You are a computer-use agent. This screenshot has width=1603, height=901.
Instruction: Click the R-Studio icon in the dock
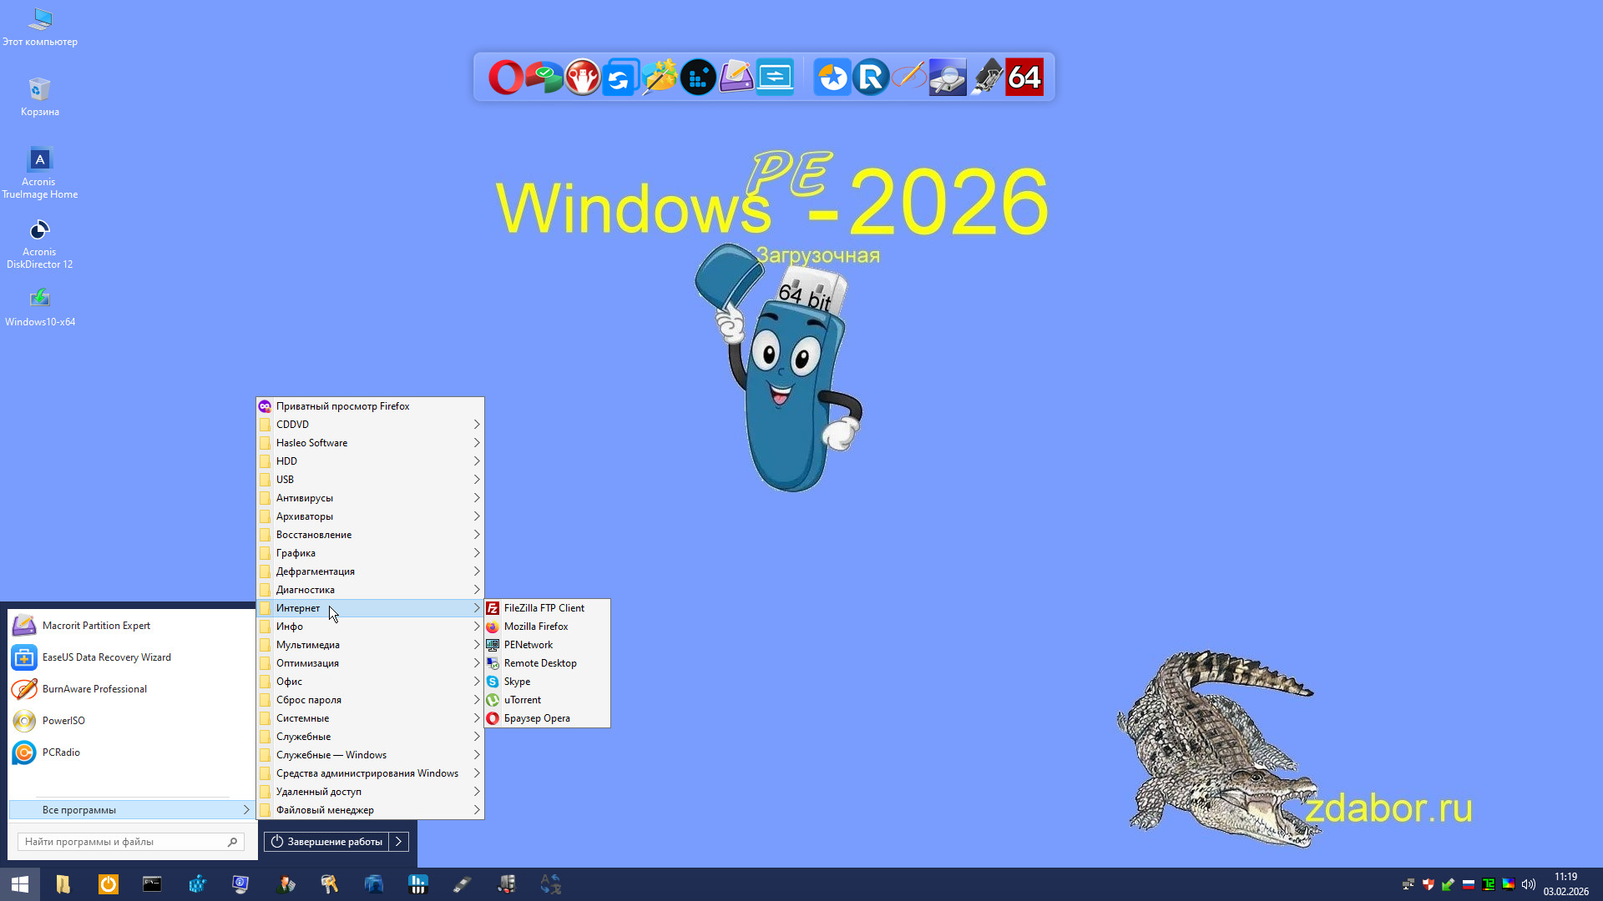tap(871, 78)
